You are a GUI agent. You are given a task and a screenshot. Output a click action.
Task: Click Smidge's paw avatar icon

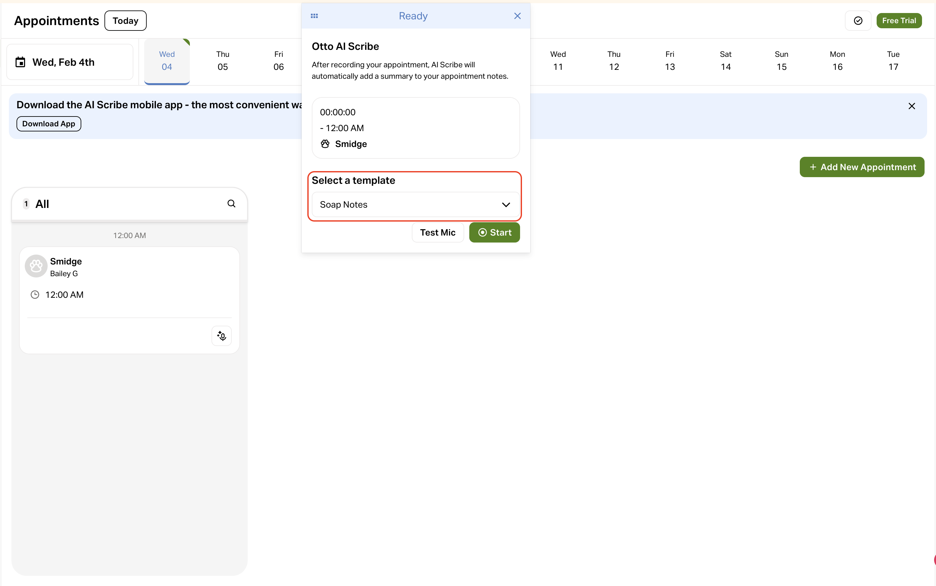(x=36, y=266)
